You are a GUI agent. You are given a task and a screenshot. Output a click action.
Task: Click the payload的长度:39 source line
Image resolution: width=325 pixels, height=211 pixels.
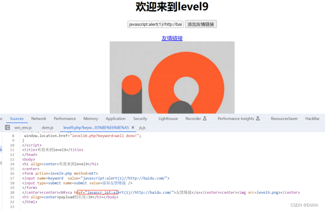coord(70,197)
